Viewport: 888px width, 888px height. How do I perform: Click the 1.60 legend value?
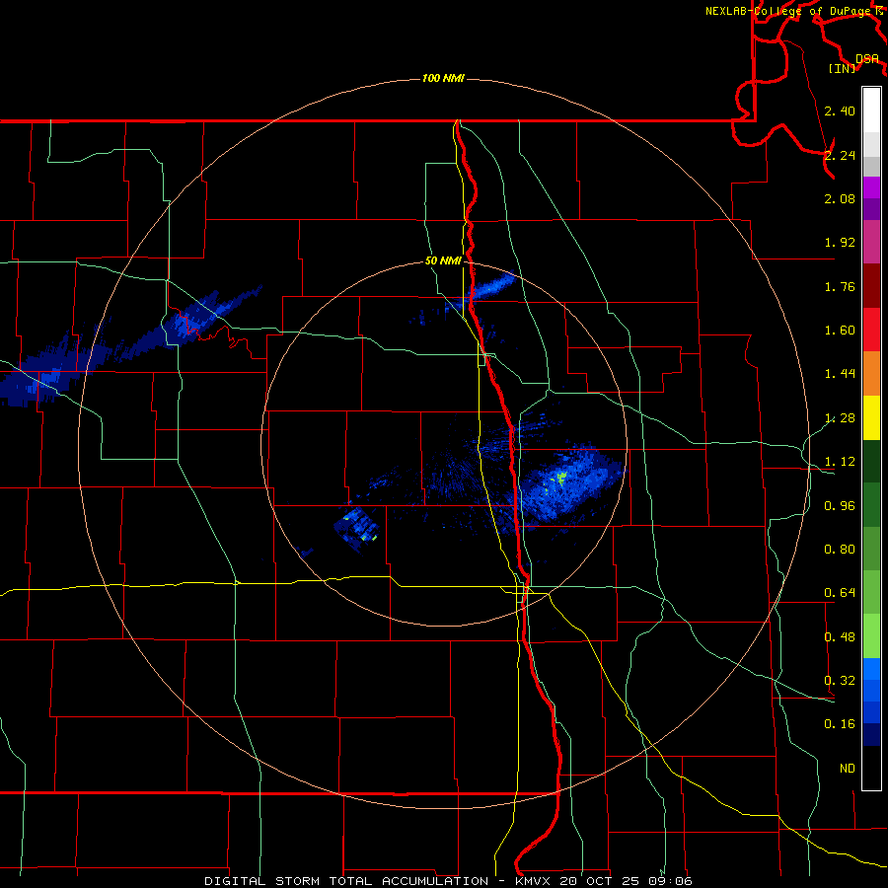[840, 331]
